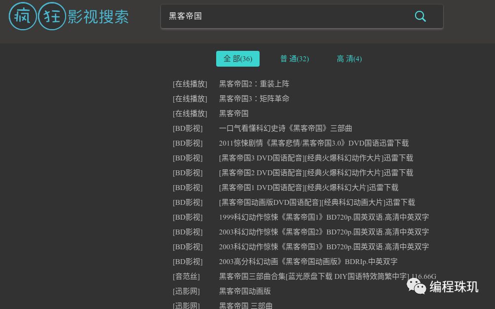Open 黑客帝国3 DVD国语配音 result
The height and width of the screenshot is (309, 495).
tap(316, 158)
